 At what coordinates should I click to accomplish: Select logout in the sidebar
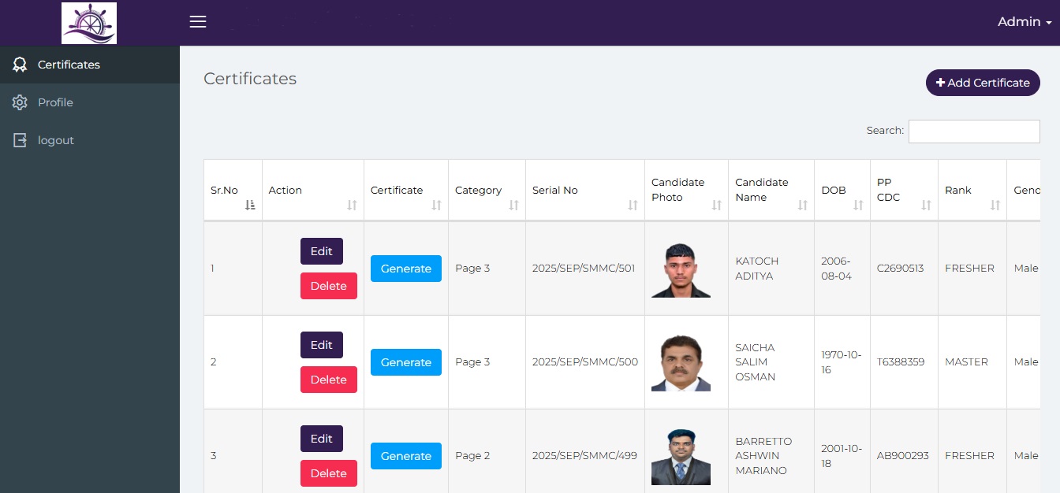point(55,140)
